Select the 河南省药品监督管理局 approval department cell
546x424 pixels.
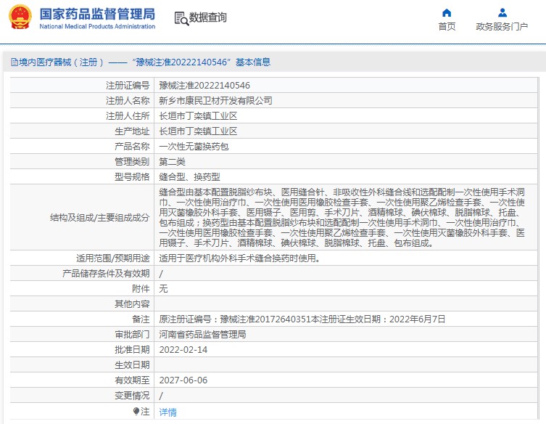(346, 335)
